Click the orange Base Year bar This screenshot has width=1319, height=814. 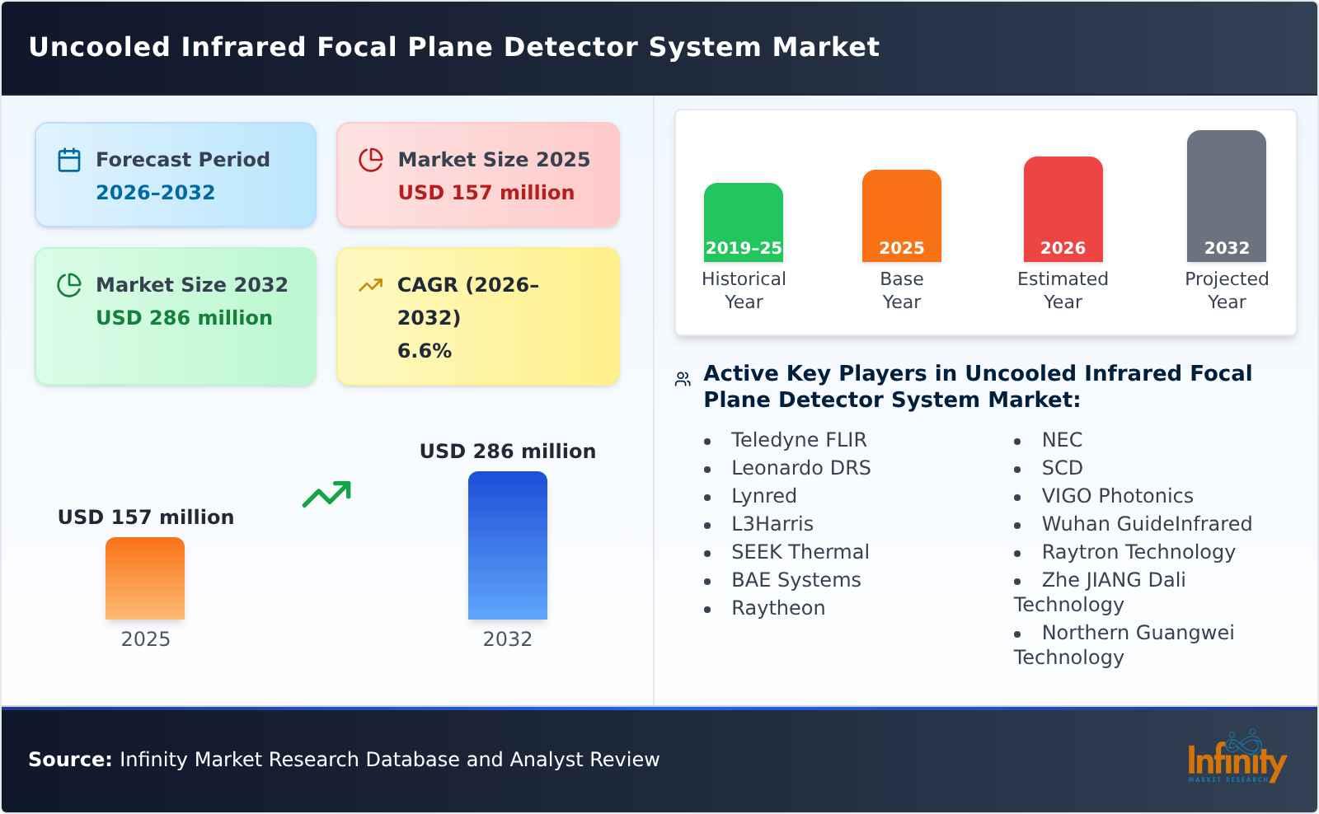click(901, 214)
